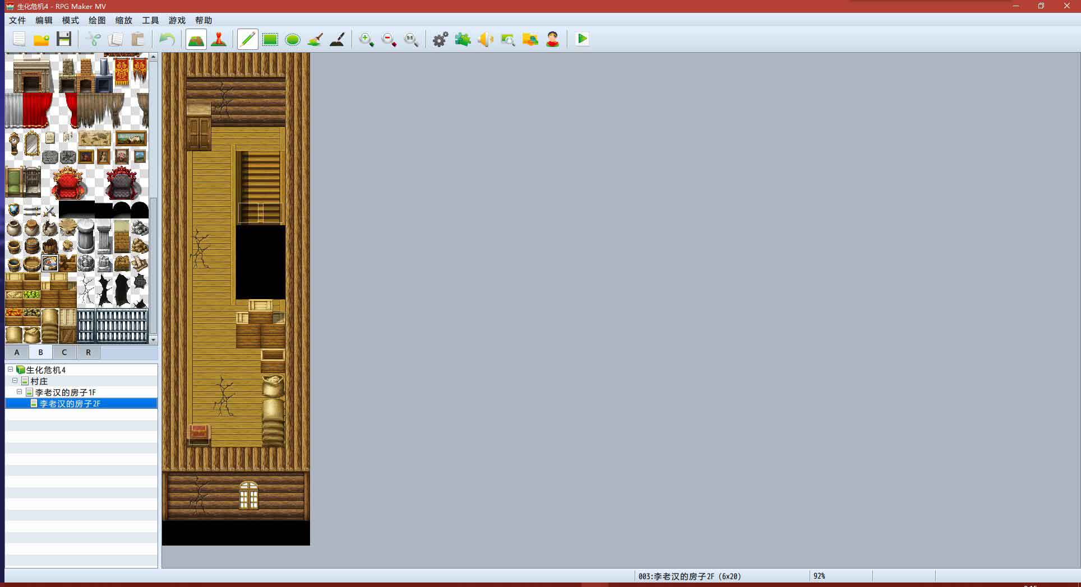1081x587 pixels.
Task: Select the Rectangle drawing tool
Action: coord(270,39)
